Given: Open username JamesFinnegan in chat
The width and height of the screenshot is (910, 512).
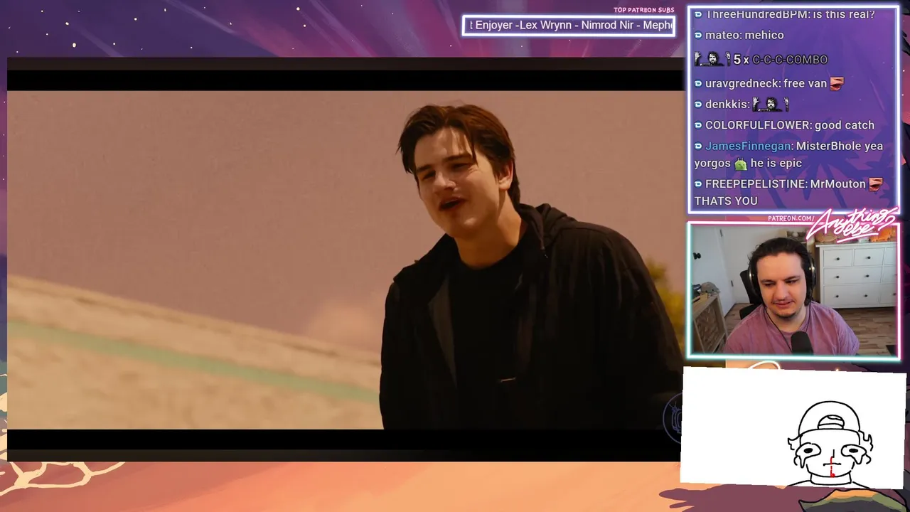Looking at the screenshot, I should click(x=748, y=146).
